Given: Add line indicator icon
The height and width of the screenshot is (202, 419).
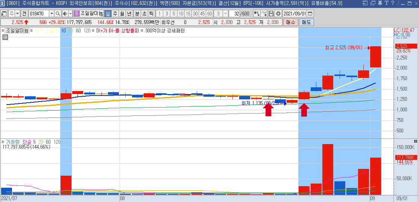Looking at the screenshot, I should pos(264,14).
